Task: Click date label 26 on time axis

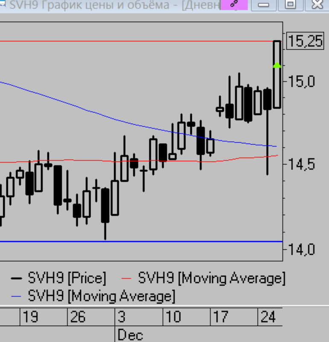Action: (x=78, y=318)
